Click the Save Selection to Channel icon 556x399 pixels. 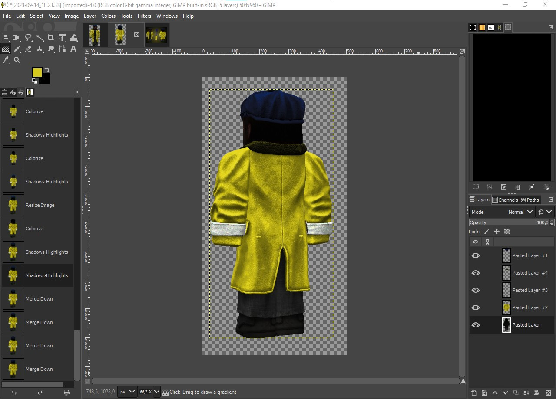[x=517, y=187]
